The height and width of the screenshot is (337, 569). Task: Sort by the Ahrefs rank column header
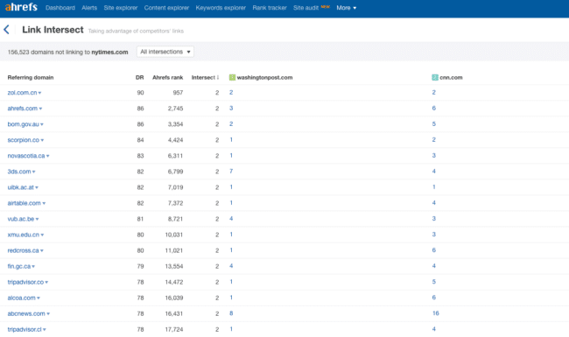click(x=168, y=77)
